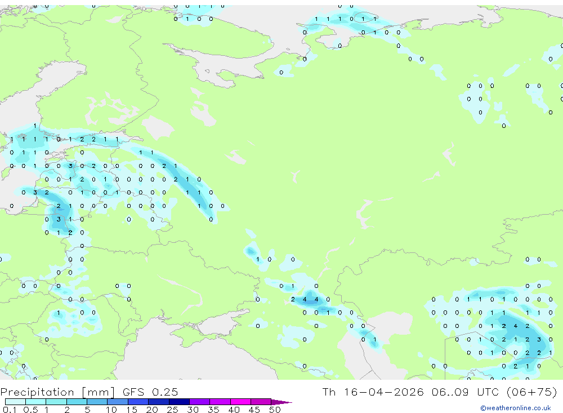Click the '0.1' legend scale label
This screenshot has height=413, width=563.
tap(10, 410)
